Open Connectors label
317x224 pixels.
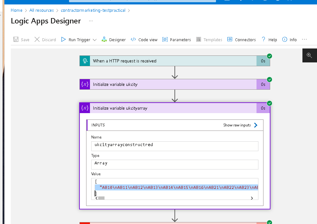click(x=245, y=40)
